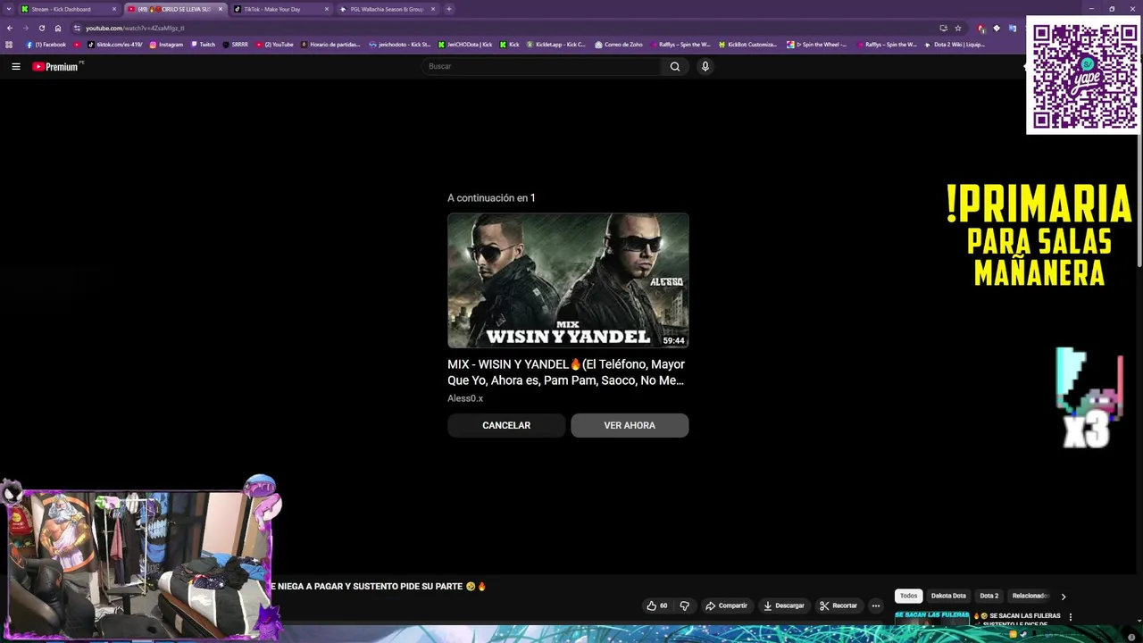The height and width of the screenshot is (643, 1143).
Task: Open SE SACAN LAS FULERAS suggested thumbnail
Action: pyautogui.click(x=931, y=616)
